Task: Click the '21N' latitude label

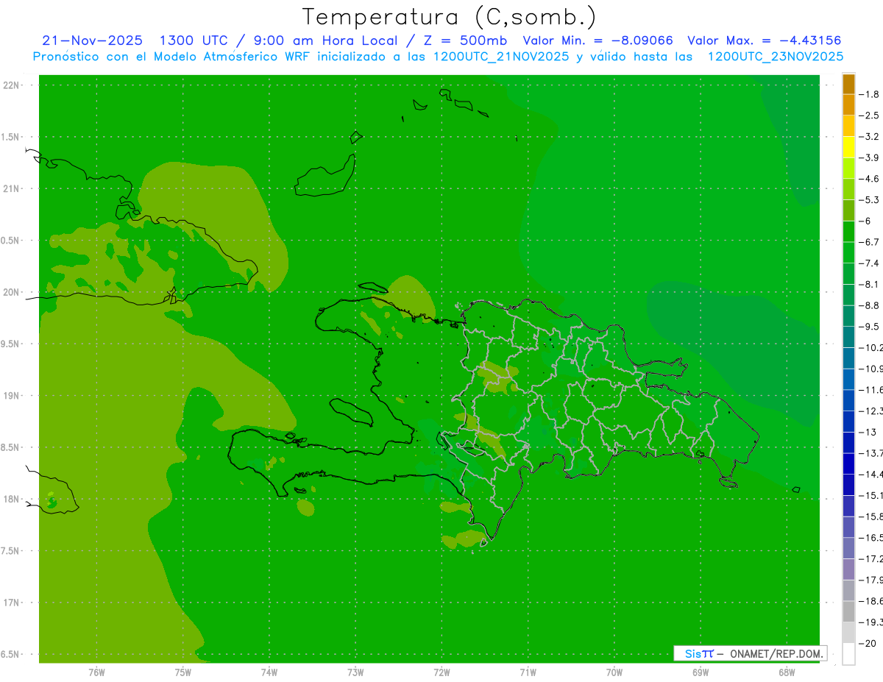Action: [x=13, y=189]
